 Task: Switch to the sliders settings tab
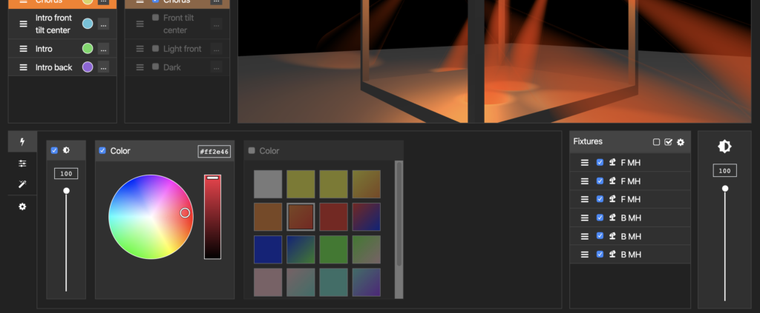[x=22, y=164]
